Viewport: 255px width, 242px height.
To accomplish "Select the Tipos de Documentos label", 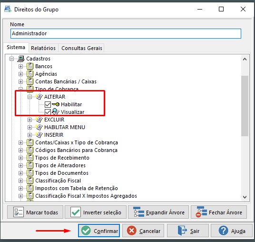I will click(62, 173).
